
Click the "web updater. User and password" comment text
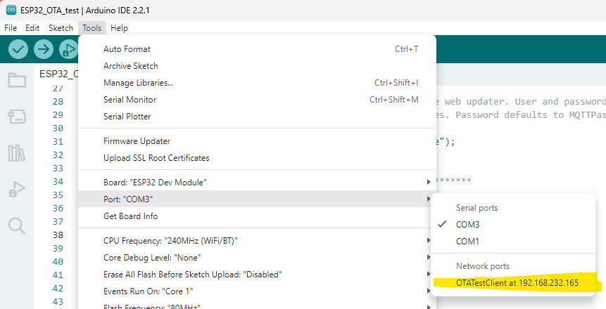[x=525, y=102]
